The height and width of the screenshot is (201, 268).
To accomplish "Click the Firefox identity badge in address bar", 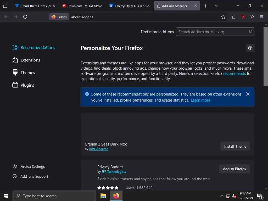I will (59, 17).
